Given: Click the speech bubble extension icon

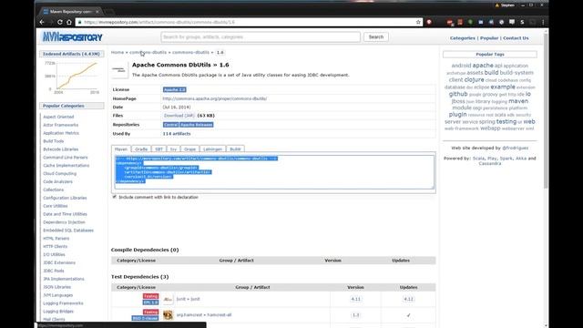Looking at the screenshot, I should click(x=512, y=22).
